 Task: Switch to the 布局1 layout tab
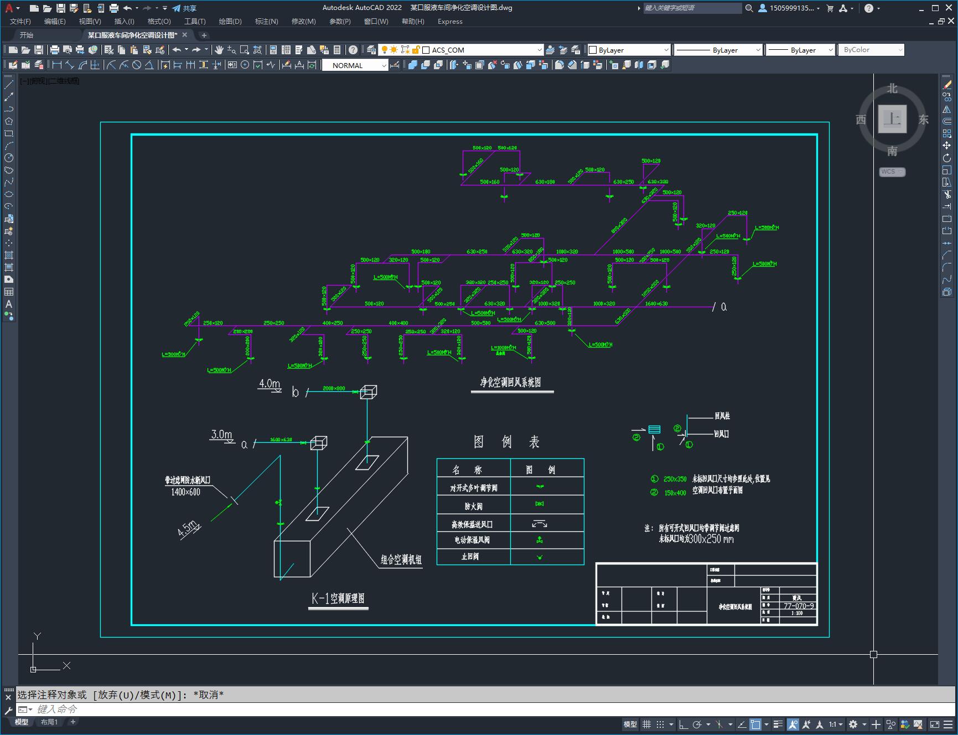[x=49, y=722]
